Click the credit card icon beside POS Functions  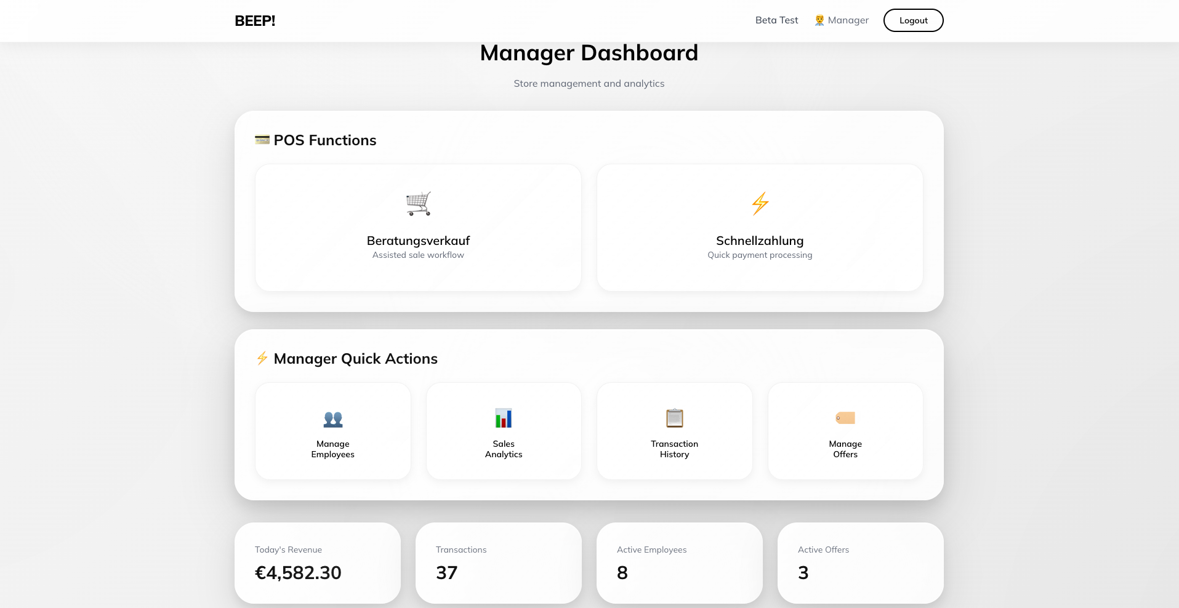coord(262,140)
